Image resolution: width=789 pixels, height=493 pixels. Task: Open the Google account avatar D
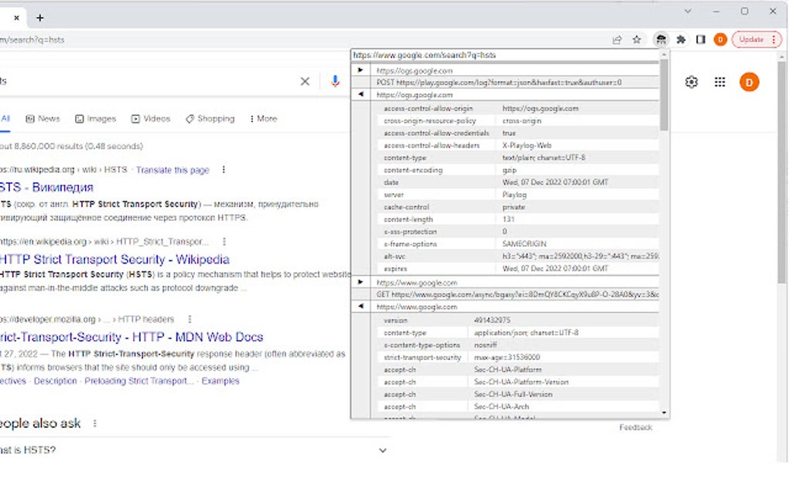coord(749,82)
